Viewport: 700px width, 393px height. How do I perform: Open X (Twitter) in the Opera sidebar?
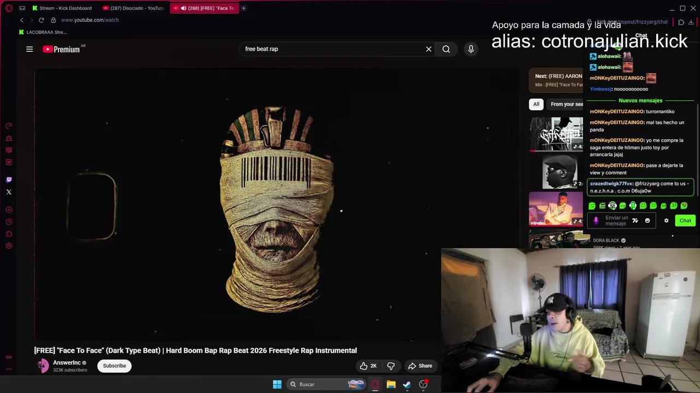(x=9, y=192)
